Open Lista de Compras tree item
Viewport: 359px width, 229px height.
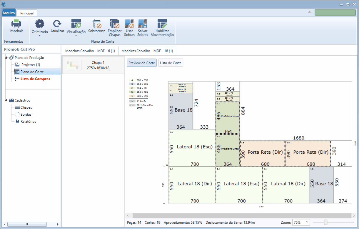[x=35, y=79]
